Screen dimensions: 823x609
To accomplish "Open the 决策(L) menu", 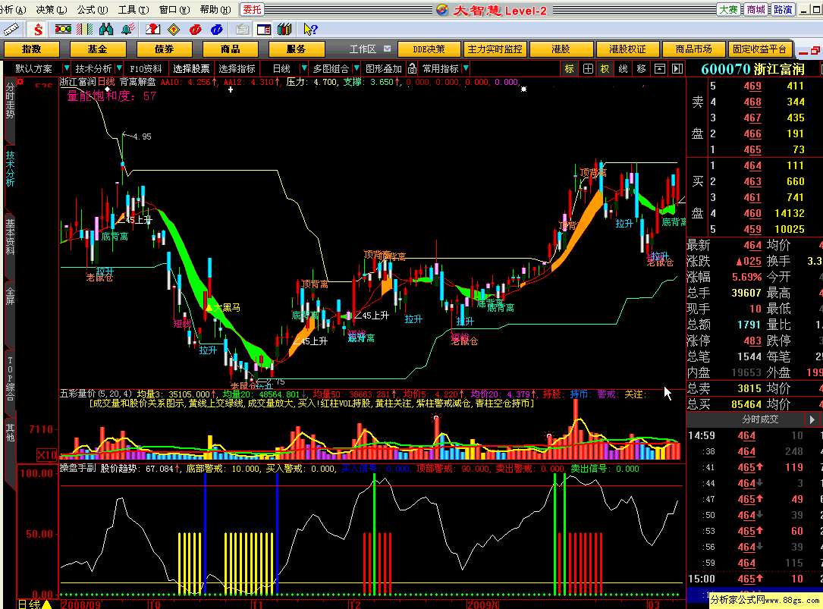I will click(x=52, y=10).
